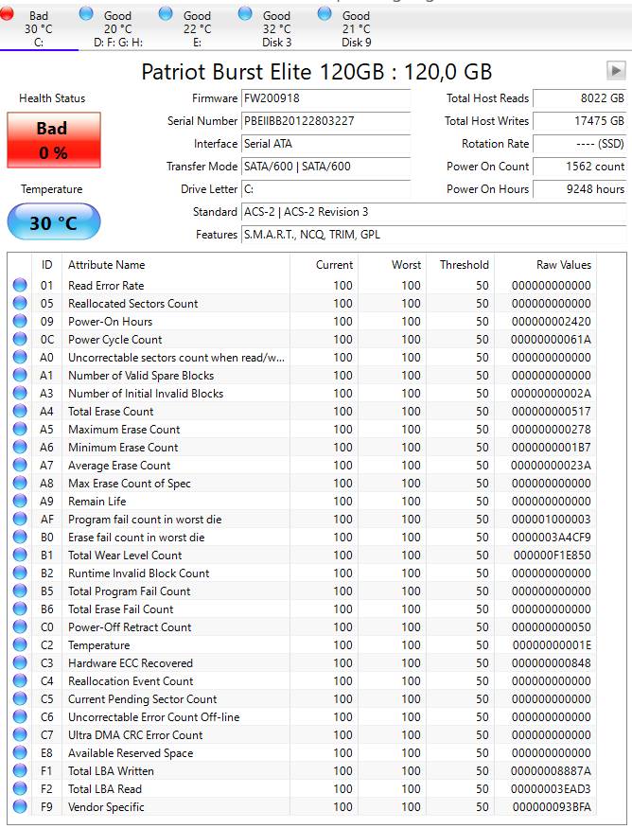
Task: Switch to the D: F: G: H: disk tab
Action: pos(118,28)
